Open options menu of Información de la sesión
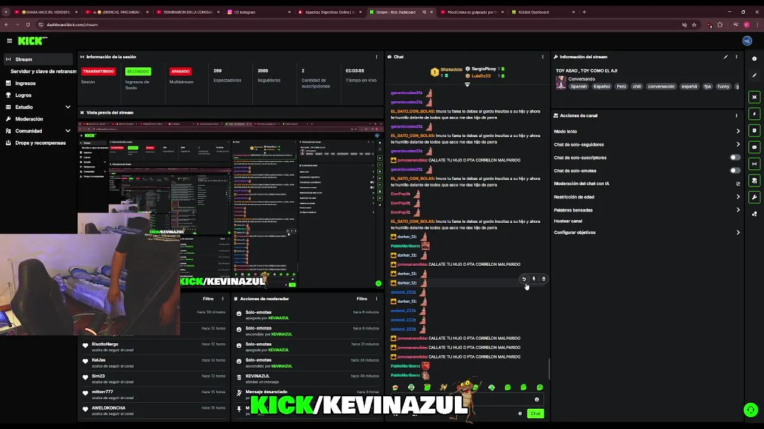The height and width of the screenshot is (429, 764). (376, 57)
